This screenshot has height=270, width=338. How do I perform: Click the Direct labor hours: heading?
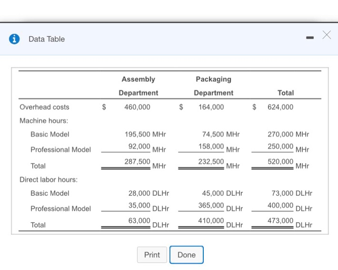[x=48, y=179]
